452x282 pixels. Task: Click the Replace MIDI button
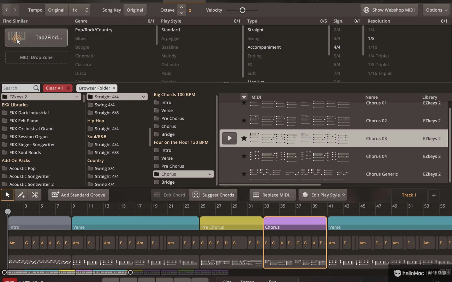273,195
